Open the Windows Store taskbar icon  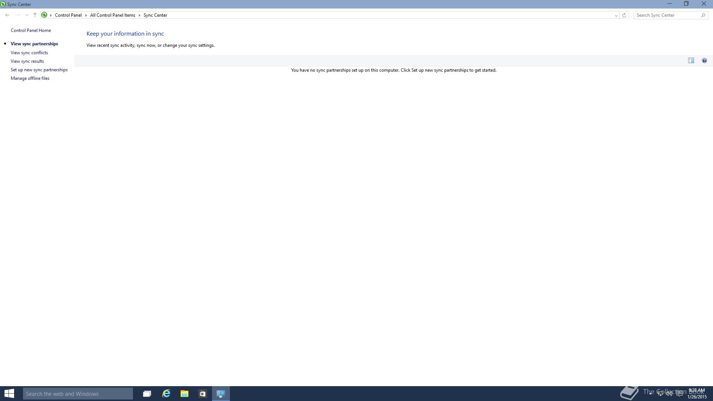pyautogui.click(x=202, y=394)
